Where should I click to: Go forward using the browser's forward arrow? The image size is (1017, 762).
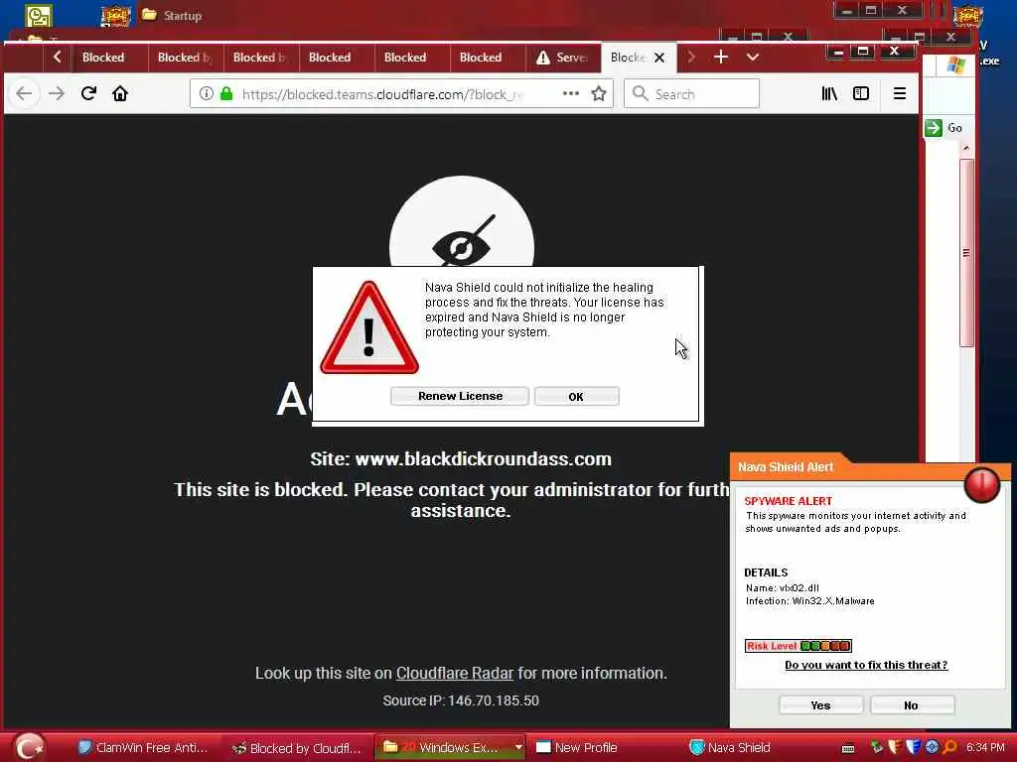pyautogui.click(x=57, y=93)
